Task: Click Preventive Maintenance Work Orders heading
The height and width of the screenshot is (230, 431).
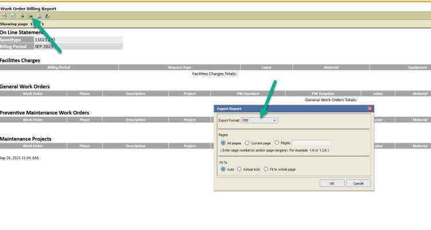Action: tap(44, 113)
